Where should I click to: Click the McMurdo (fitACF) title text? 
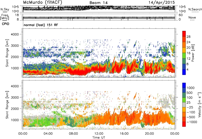[42, 2]
